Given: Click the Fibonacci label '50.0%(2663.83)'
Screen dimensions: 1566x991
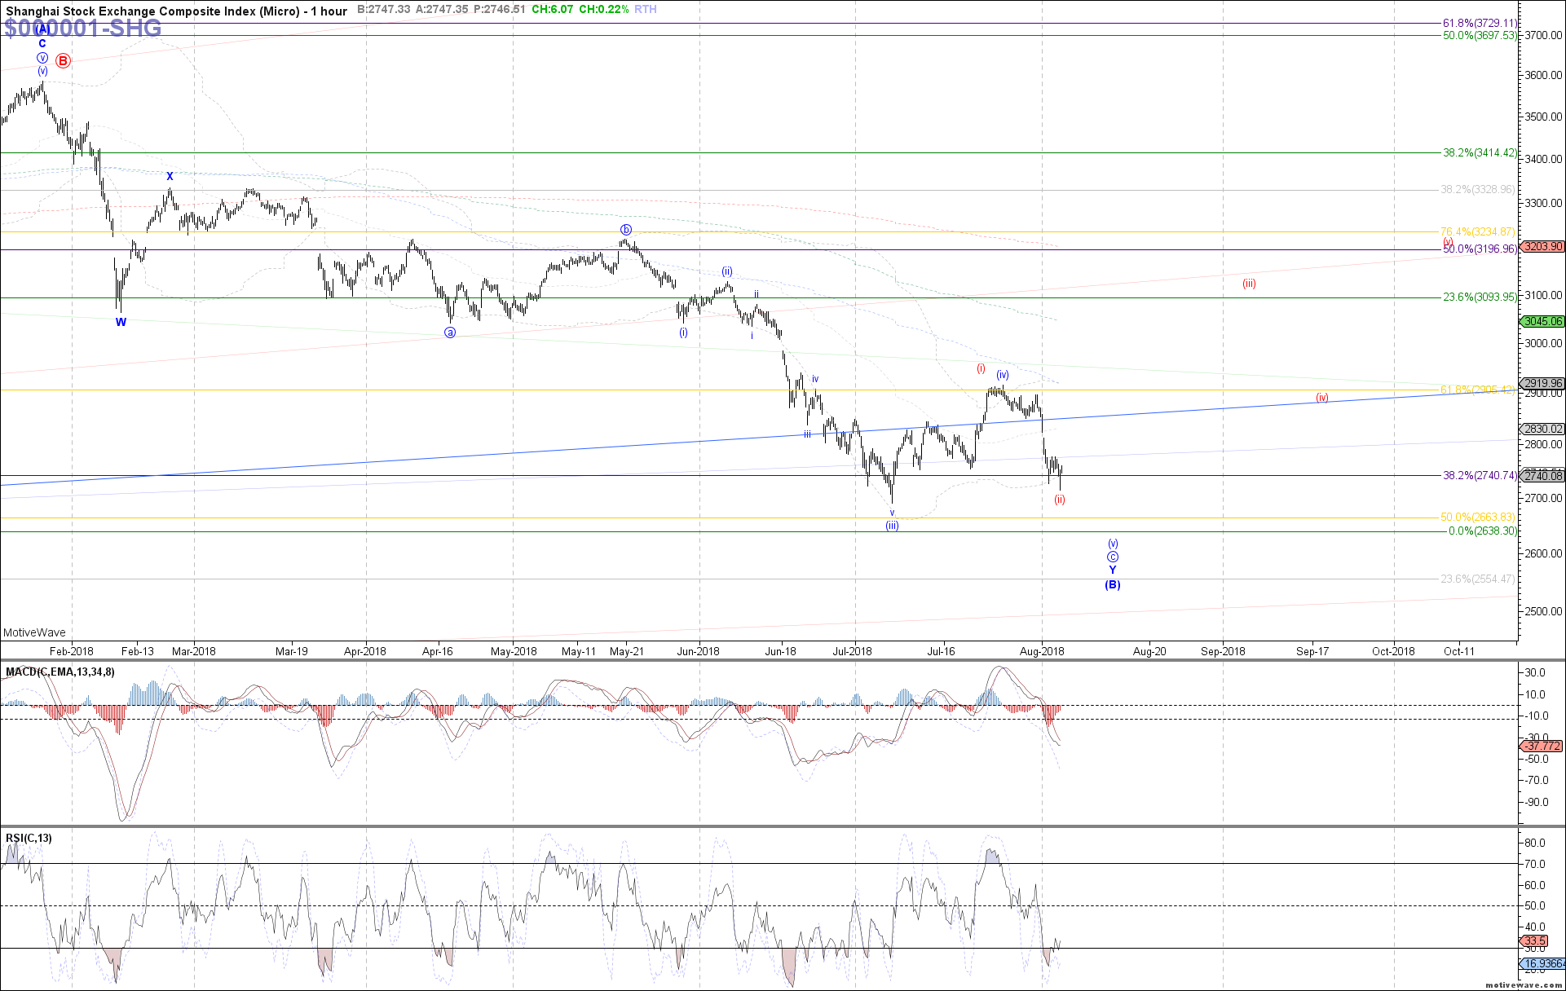Looking at the screenshot, I should (x=1477, y=517).
